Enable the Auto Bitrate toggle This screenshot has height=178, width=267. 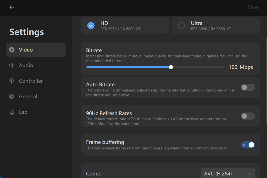tap(248, 87)
